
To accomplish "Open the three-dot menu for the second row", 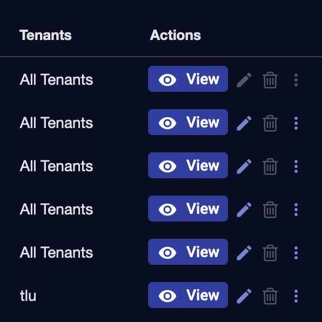I will (296, 123).
